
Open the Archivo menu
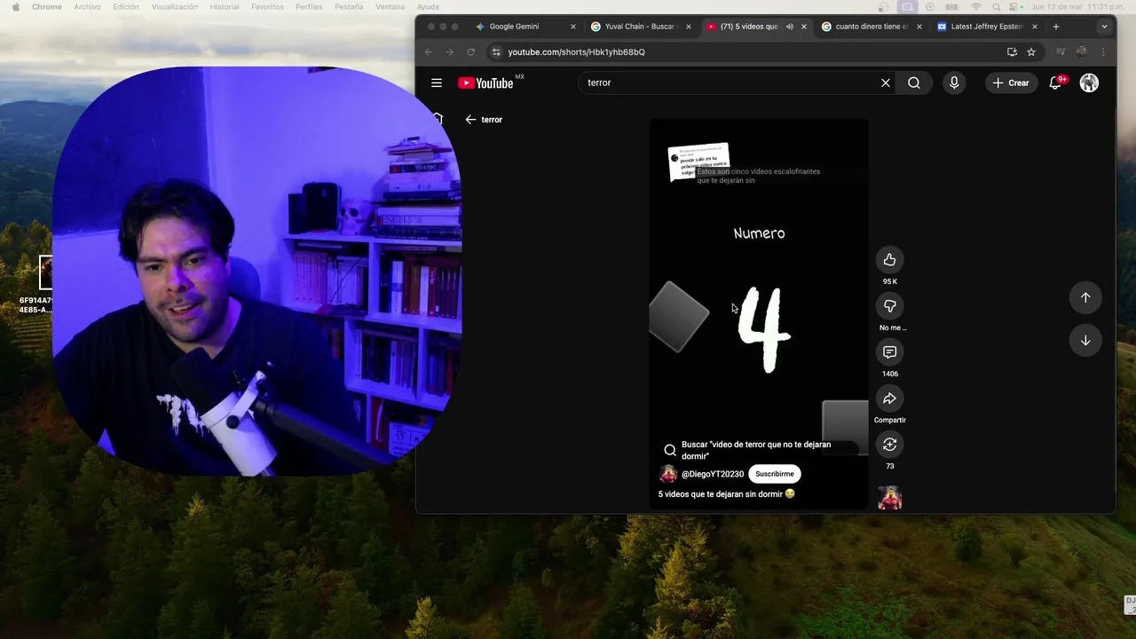pyautogui.click(x=87, y=6)
